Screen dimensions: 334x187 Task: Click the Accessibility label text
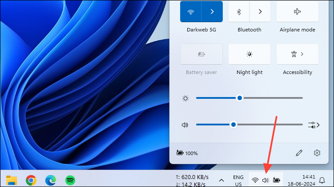[x=298, y=72]
